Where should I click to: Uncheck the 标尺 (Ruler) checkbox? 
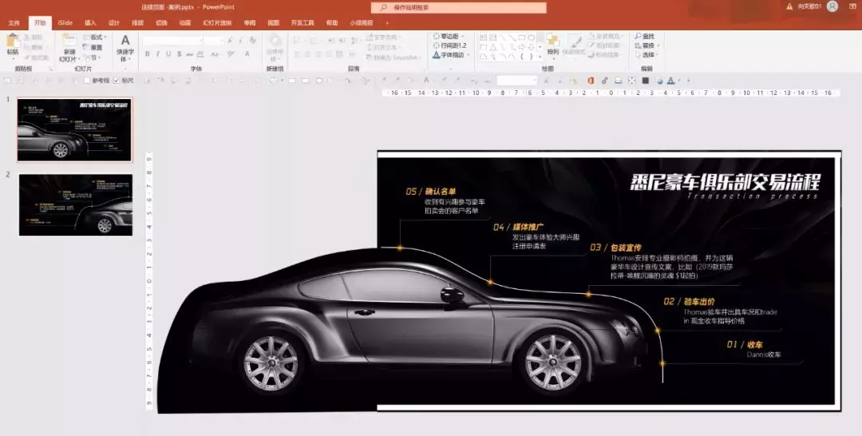pyautogui.click(x=117, y=81)
